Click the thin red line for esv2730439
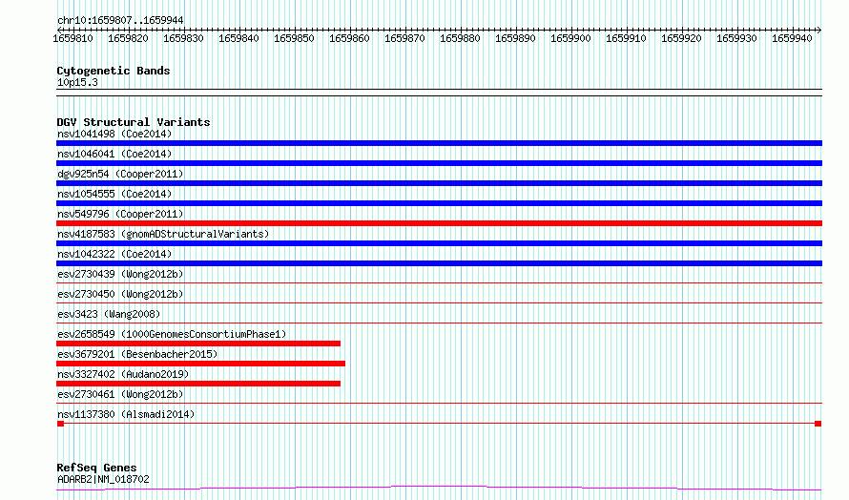Viewport: 849px width, 500px height. click(439, 282)
